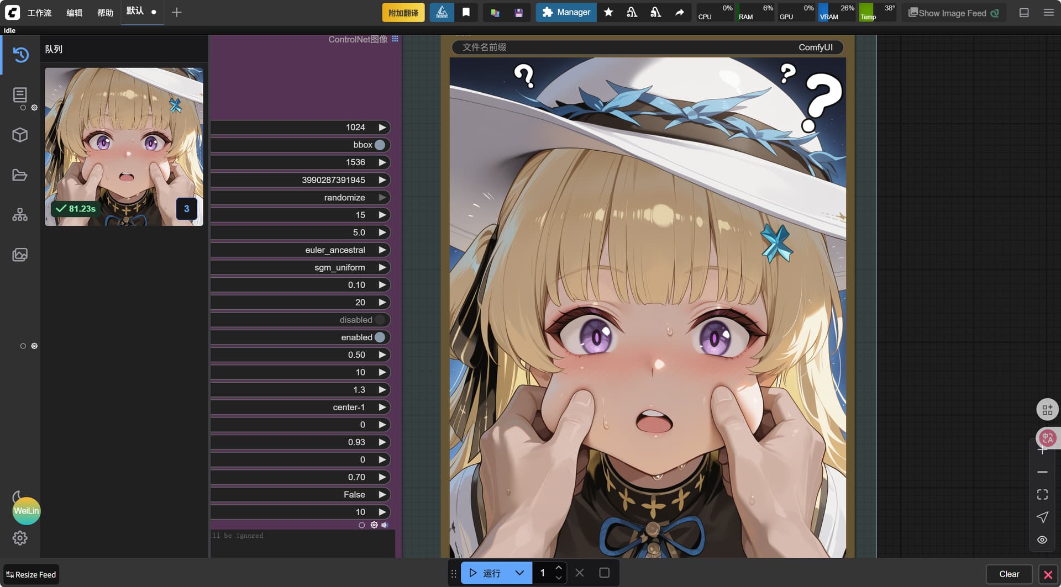The height and width of the screenshot is (587, 1061).
Task: Click the 文件名前缀 ComfyUI input field
Action: pyautogui.click(x=648, y=47)
